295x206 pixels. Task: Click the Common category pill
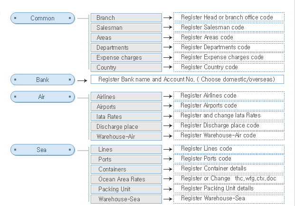tap(43, 18)
